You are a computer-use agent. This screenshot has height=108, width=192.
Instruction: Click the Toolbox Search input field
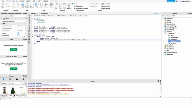click(x=15, y=83)
